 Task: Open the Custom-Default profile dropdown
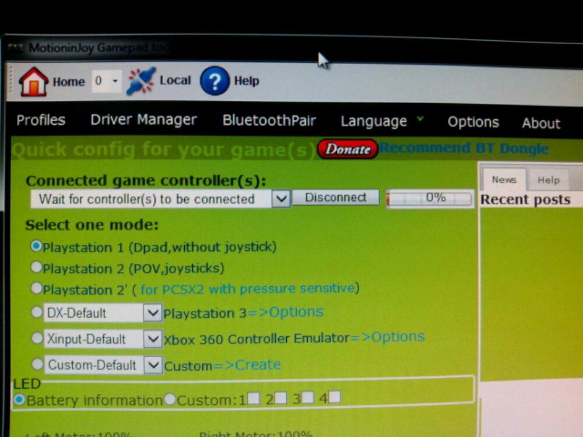tap(153, 365)
